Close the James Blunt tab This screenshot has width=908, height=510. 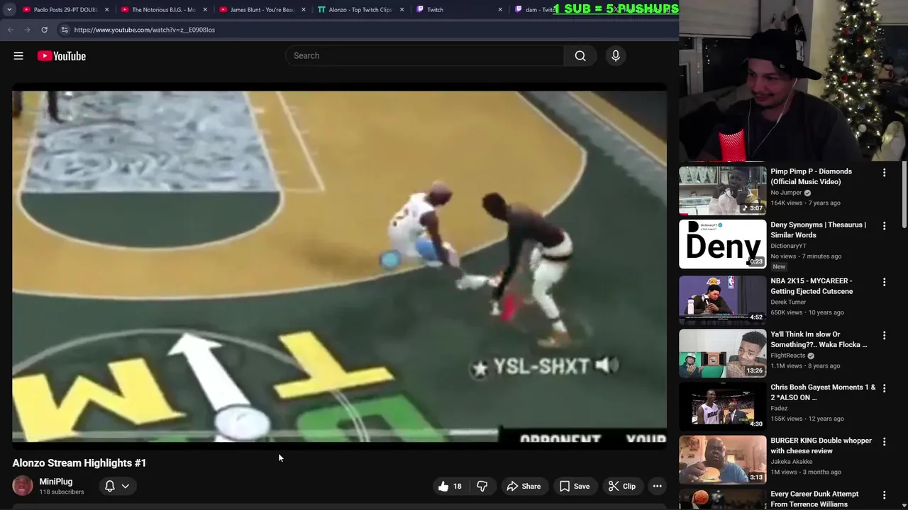click(304, 10)
